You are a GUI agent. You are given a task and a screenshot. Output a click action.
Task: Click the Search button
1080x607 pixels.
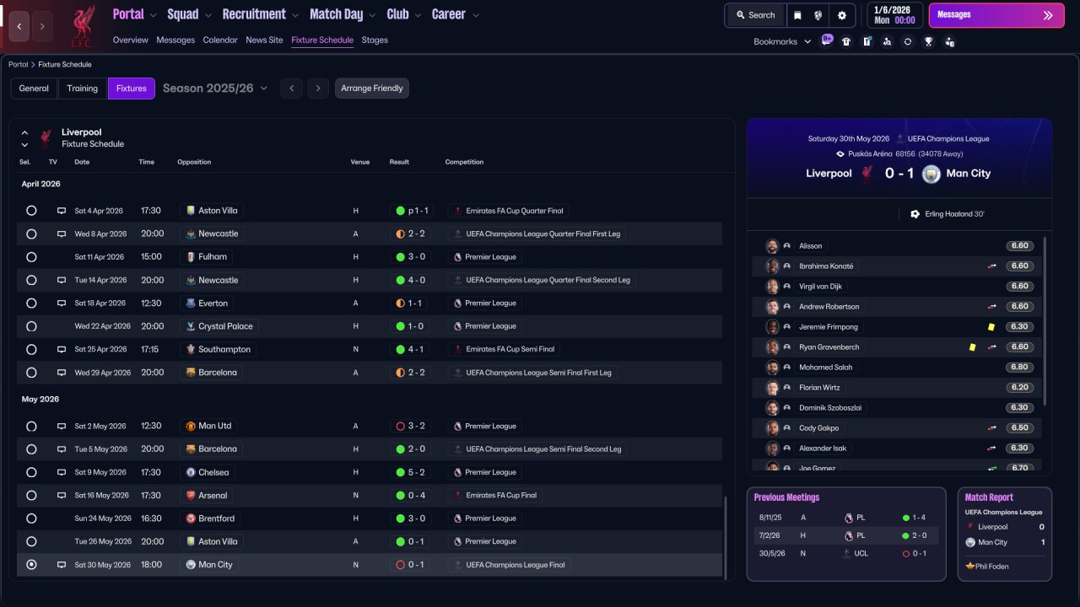[755, 15]
